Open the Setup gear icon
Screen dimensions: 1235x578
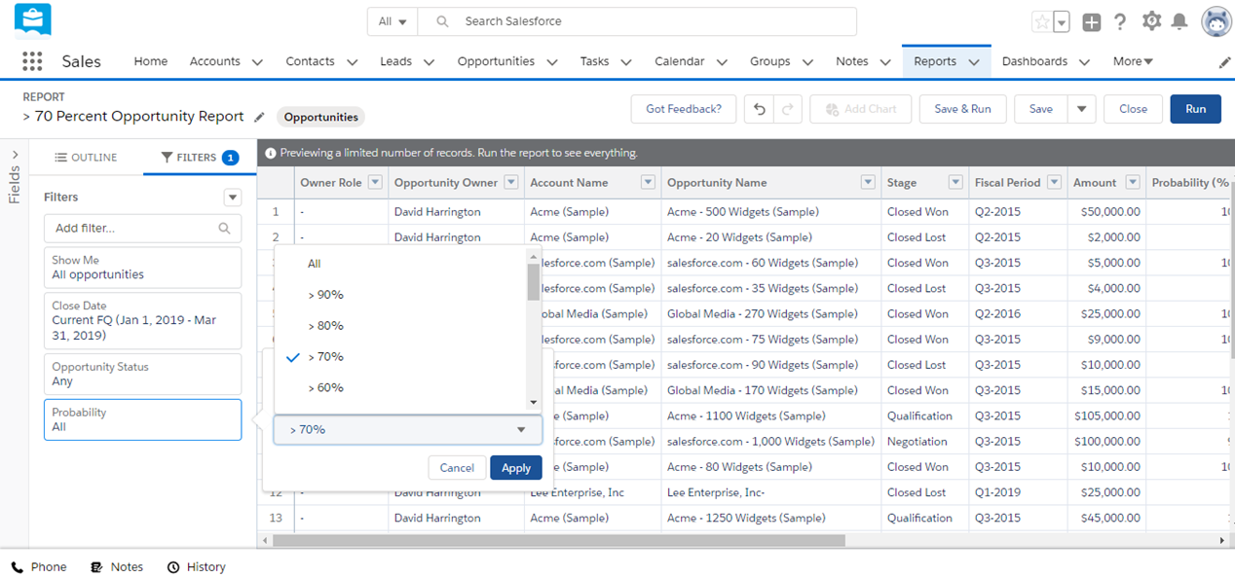1151,21
